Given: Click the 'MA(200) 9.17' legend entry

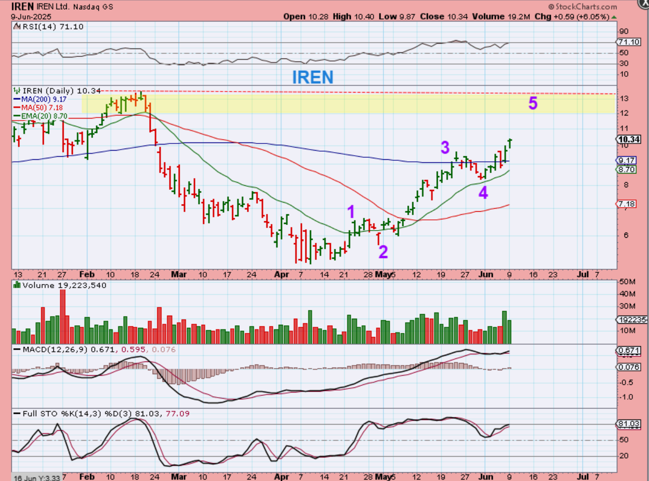Looking at the screenshot, I should (43, 100).
